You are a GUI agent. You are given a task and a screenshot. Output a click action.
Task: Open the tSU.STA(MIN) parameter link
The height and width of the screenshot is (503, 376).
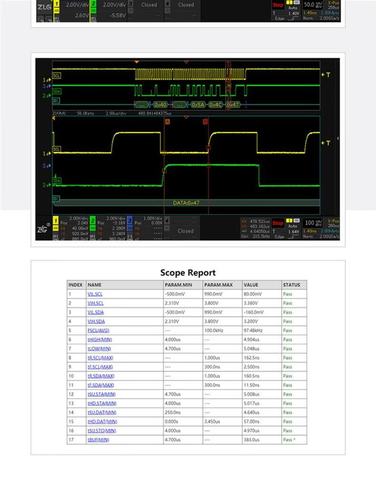[x=101, y=394]
